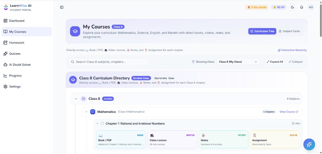
Task: Open Settings in sidebar
Action: (27, 87)
